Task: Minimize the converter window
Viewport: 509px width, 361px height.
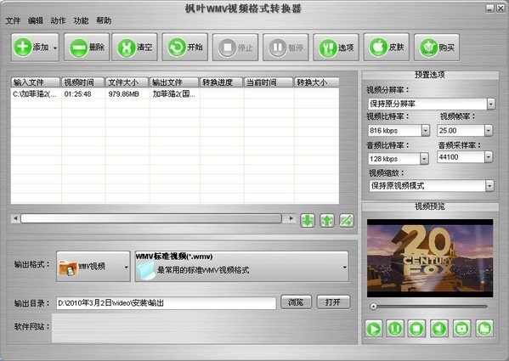Action: coord(489,8)
